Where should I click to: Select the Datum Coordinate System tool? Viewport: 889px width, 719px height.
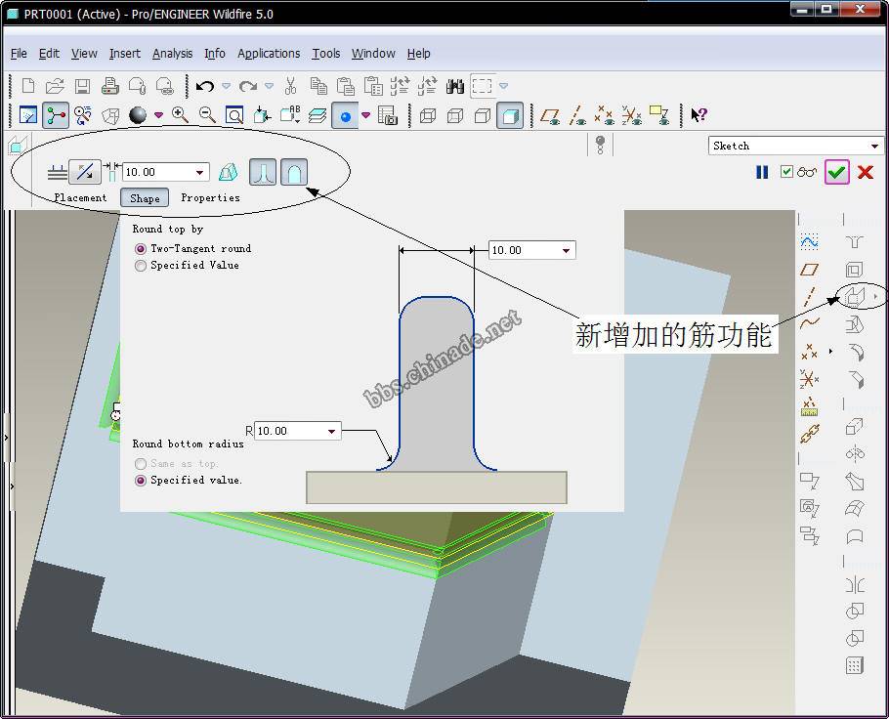coord(809,378)
